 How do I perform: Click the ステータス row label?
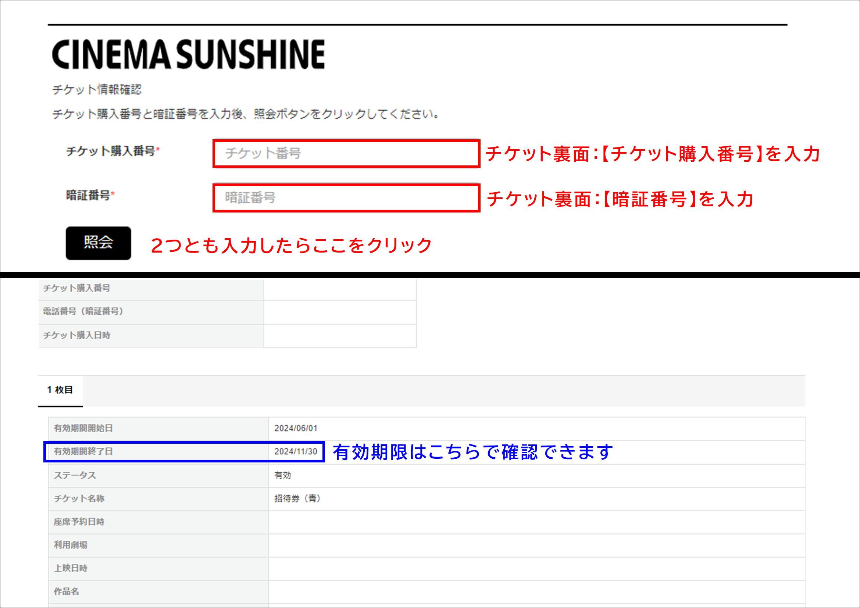[x=75, y=475]
